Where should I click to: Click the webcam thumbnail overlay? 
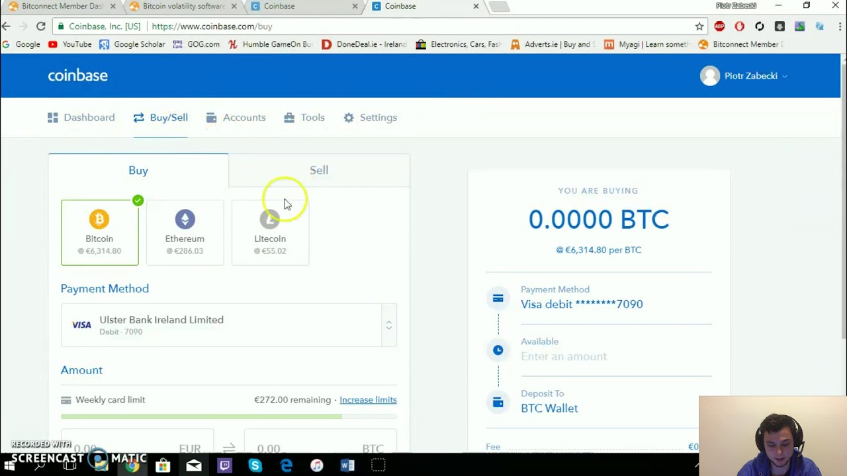[x=773, y=436]
